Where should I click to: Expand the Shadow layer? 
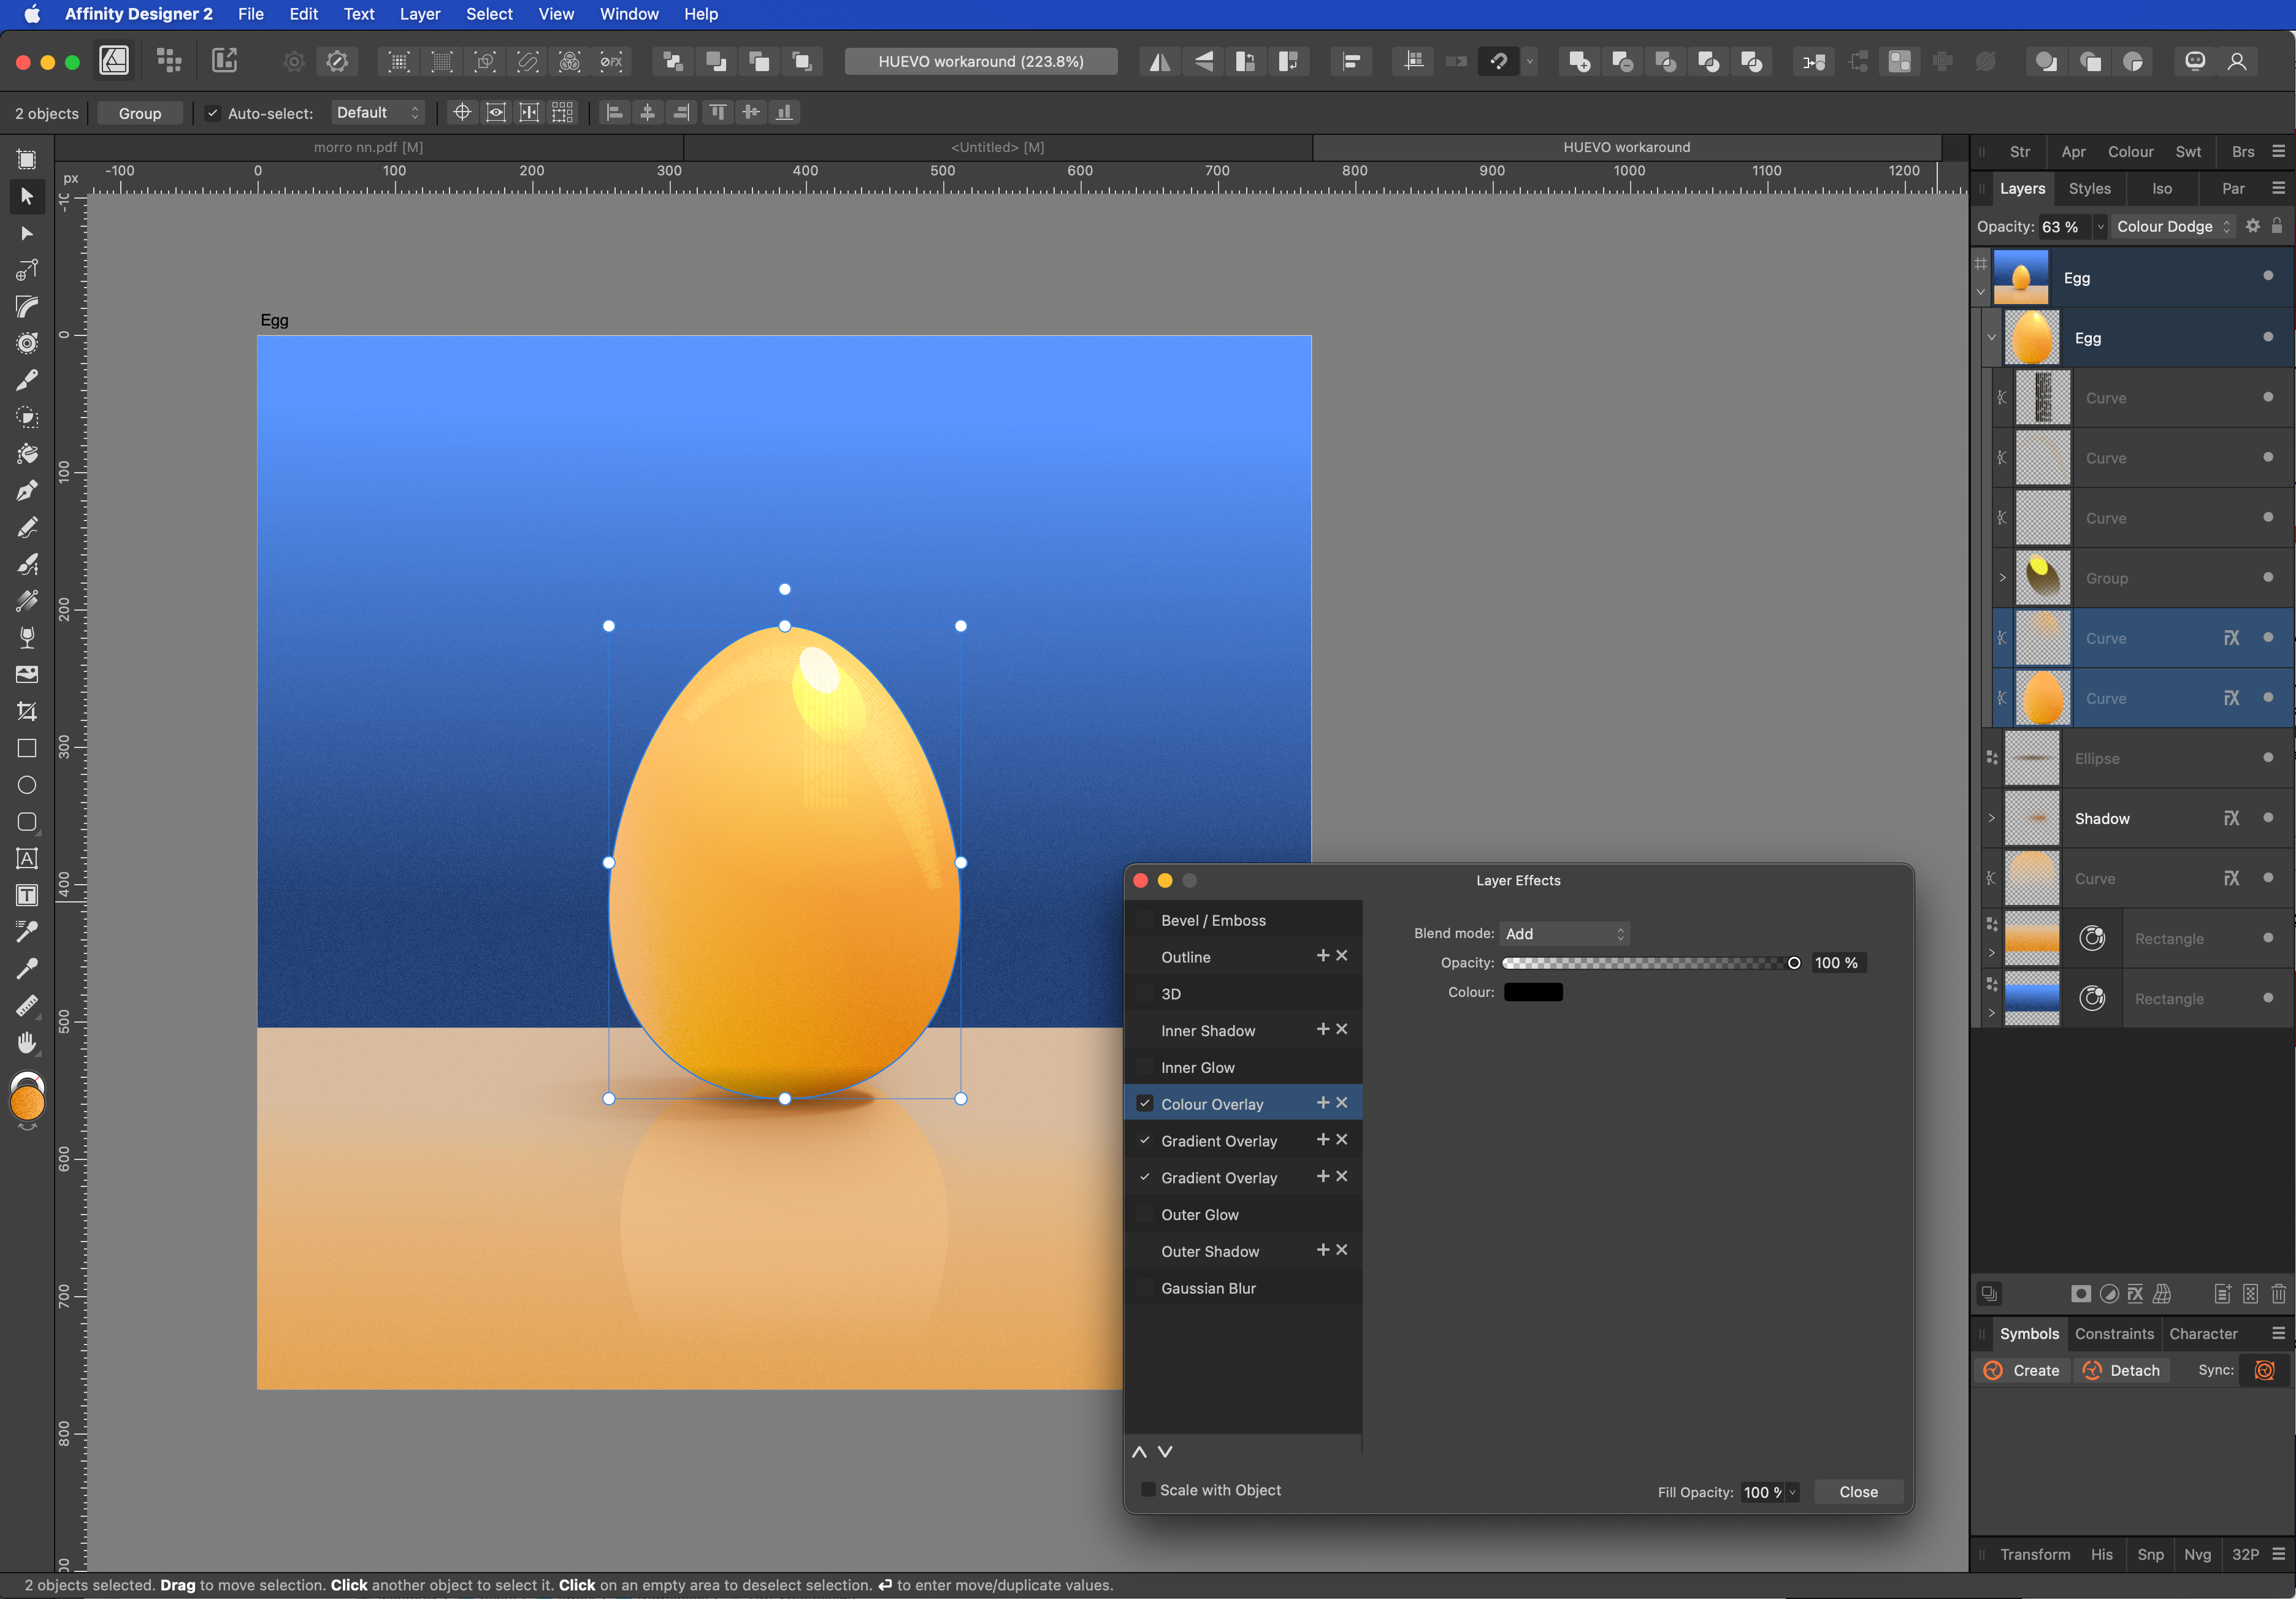tap(1991, 818)
